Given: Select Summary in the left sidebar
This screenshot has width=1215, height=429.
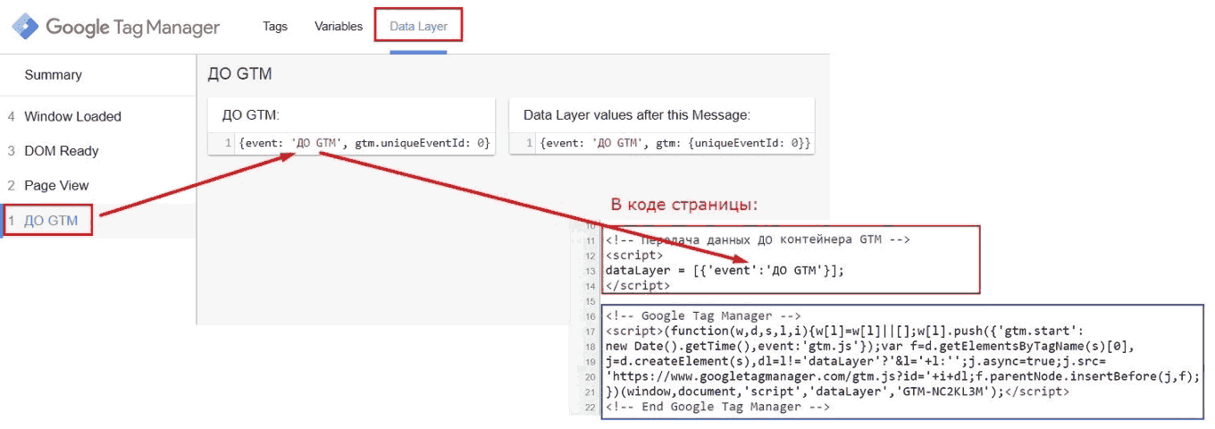Looking at the screenshot, I should (x=53, y=75).
